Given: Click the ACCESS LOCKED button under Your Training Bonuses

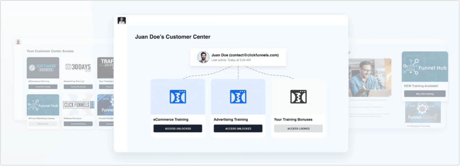Looking at the screenshot, I should 298,128.
